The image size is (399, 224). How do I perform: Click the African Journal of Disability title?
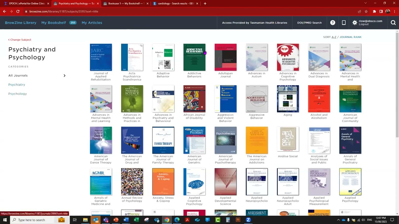pos(194,116)
